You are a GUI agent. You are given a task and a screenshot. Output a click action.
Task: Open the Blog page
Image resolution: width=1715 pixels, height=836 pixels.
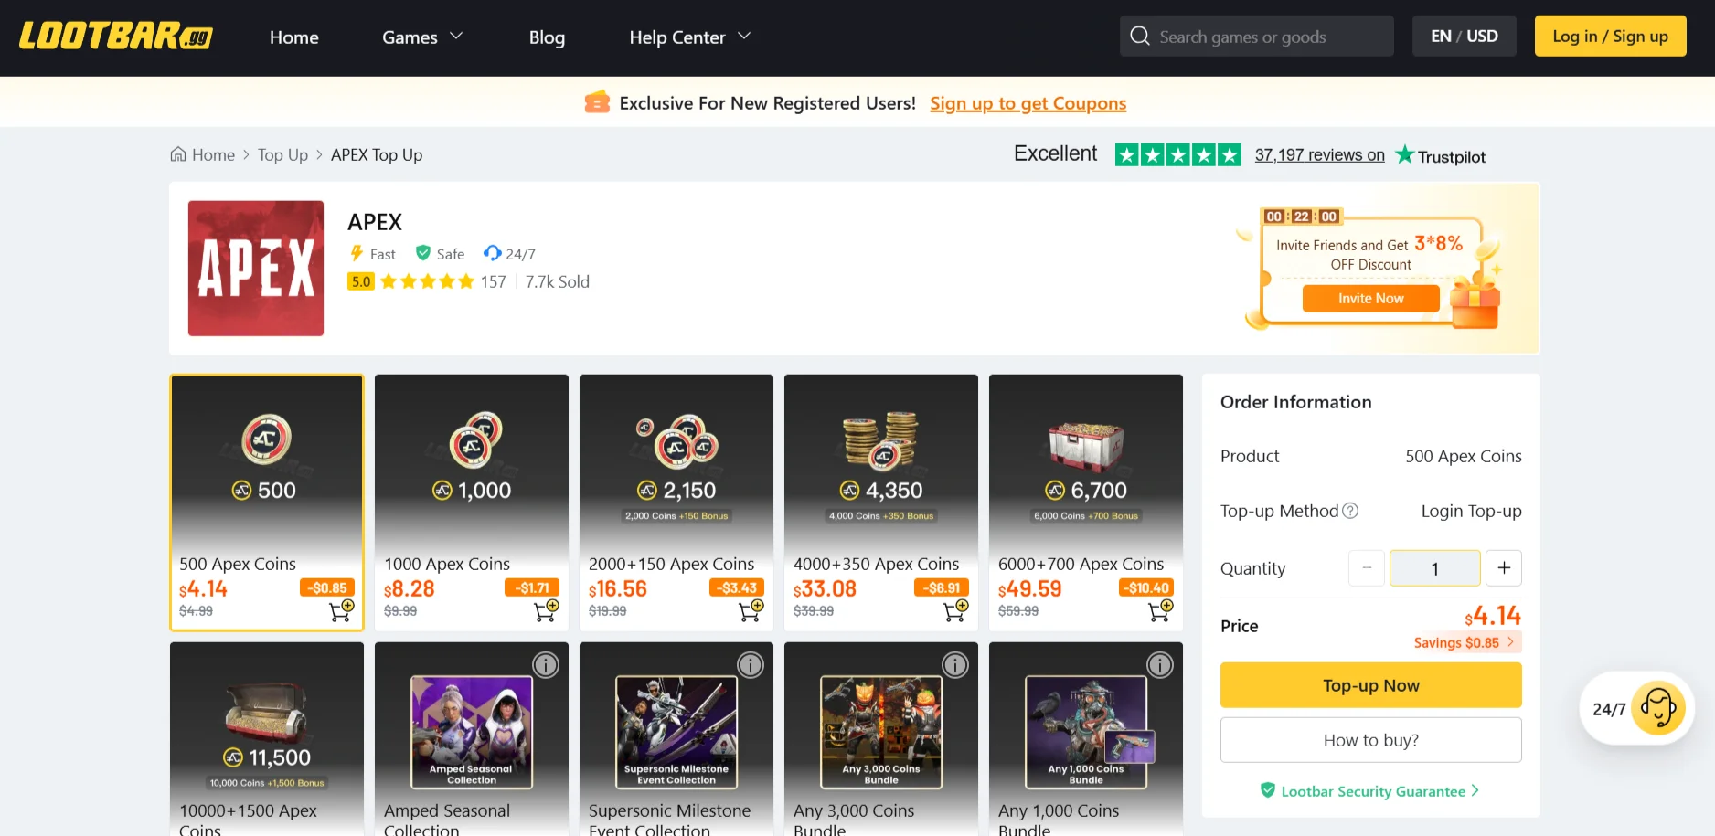546,37
